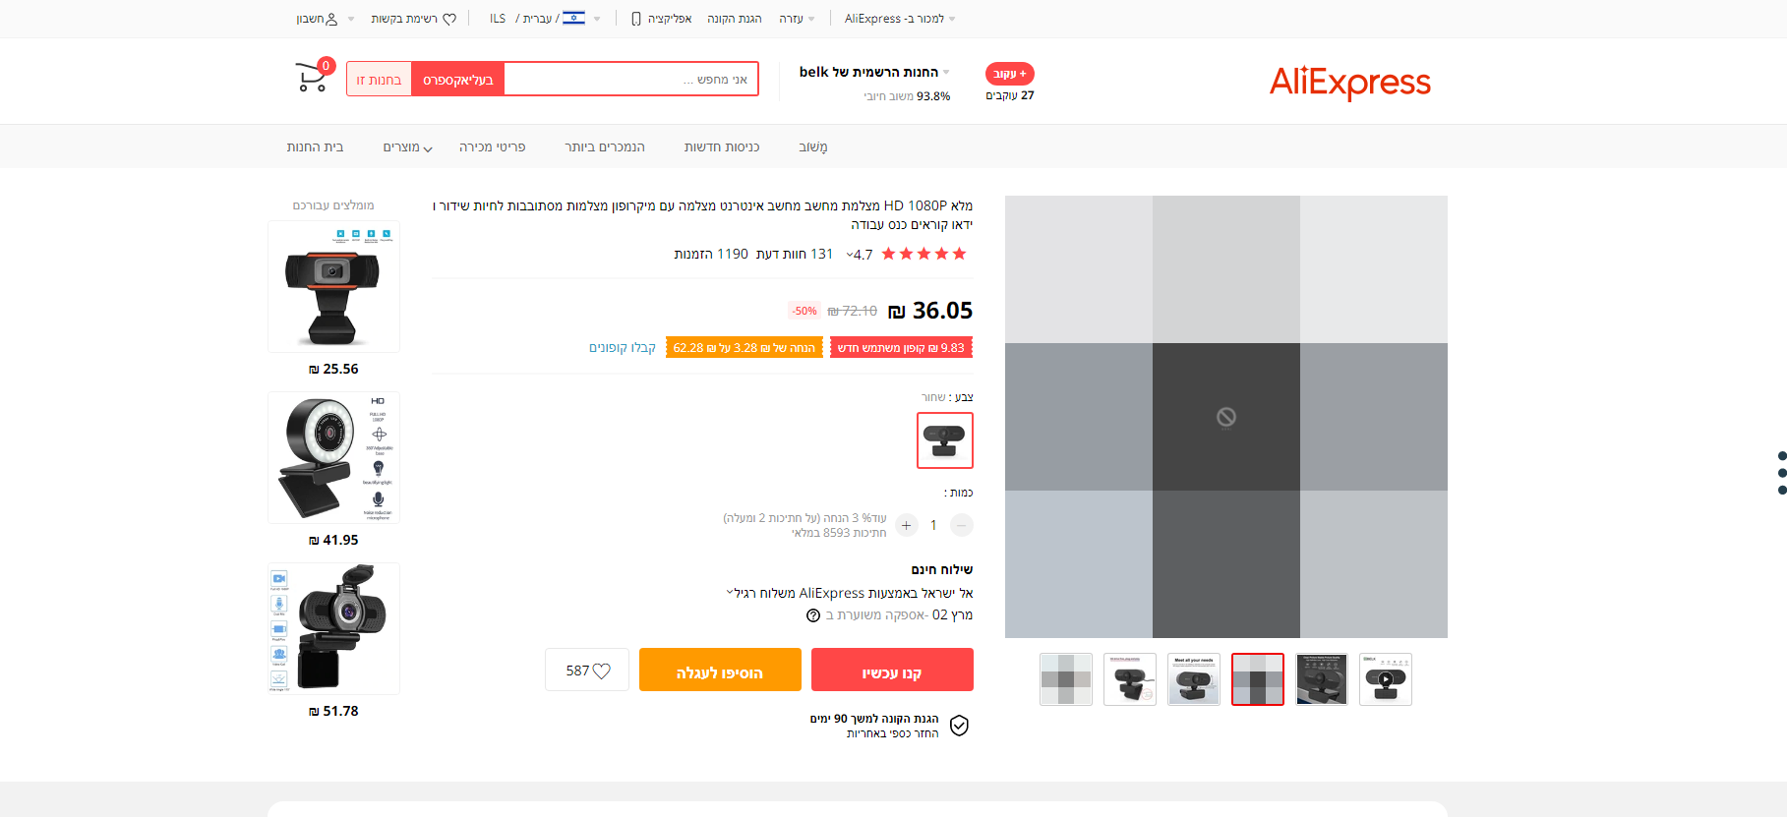Open the recommended webcam image priced 51.78
This screenshot has width=1787, height=817.
point(333,629)
